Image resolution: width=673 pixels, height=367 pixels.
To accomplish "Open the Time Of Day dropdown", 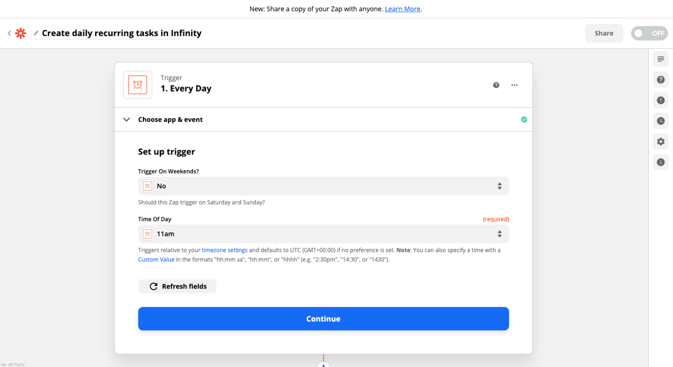I will pyautogui.click(x=323, y=234).
